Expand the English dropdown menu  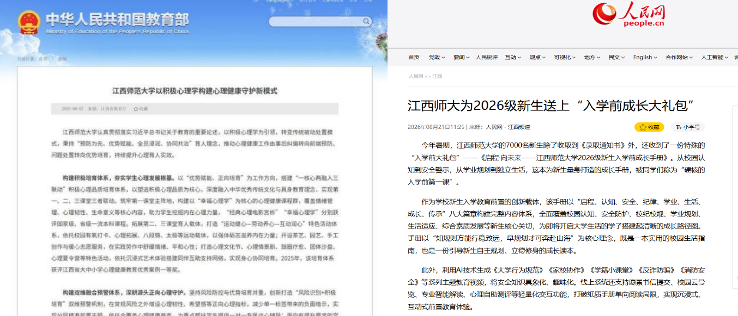pos(645,57)
